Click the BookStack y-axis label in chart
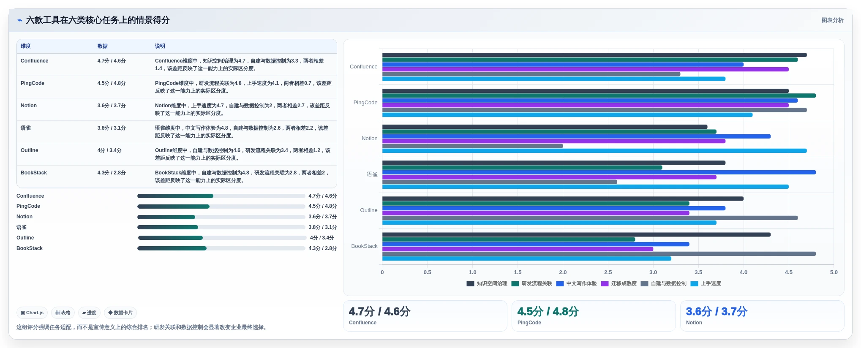Viewport: 861px width, 348px height. [x=365, y=246]
